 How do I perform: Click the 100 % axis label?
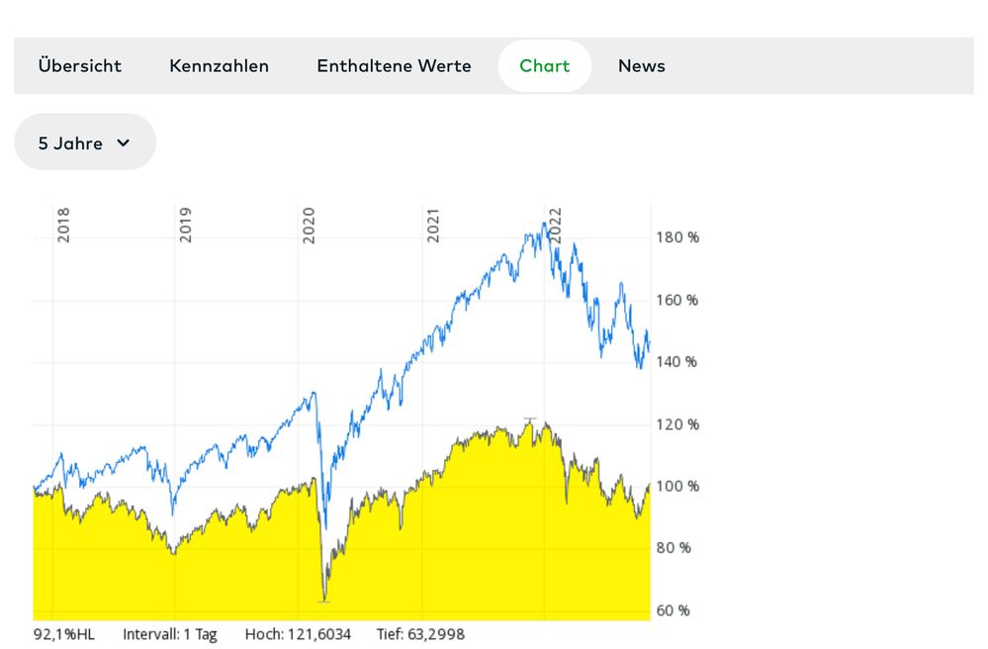click(x=678, y=486)
